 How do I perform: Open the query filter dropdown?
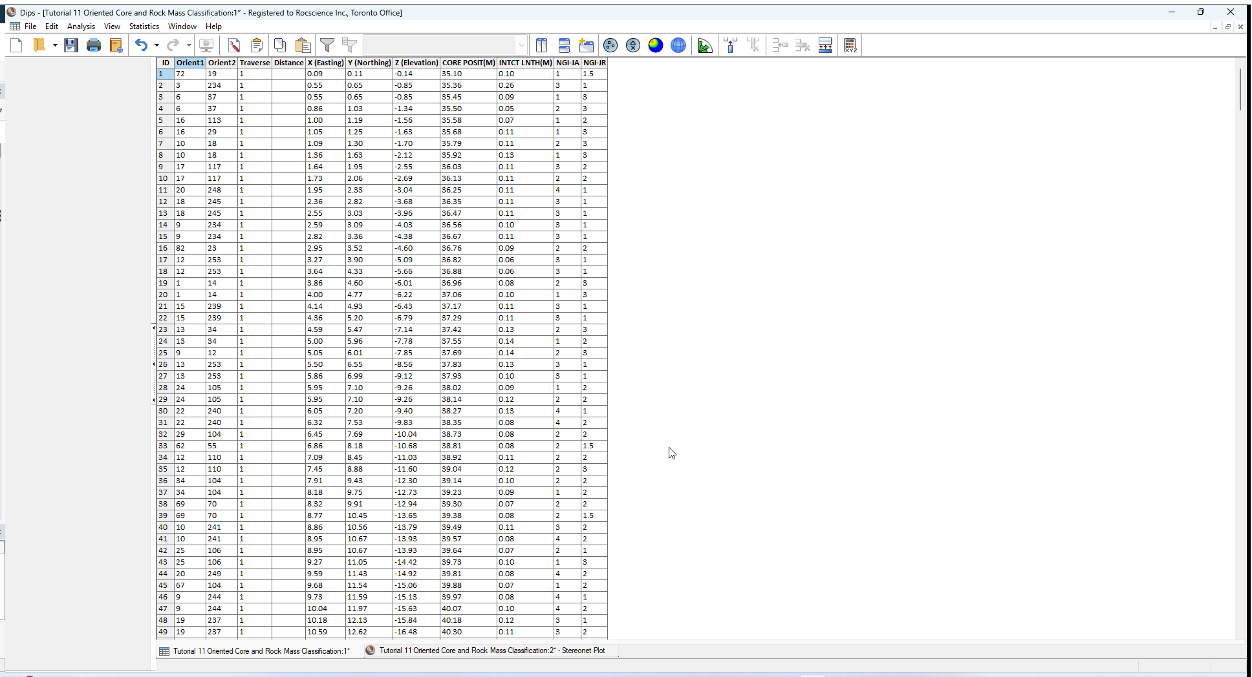pyautogui.click(x=521, y=45)
